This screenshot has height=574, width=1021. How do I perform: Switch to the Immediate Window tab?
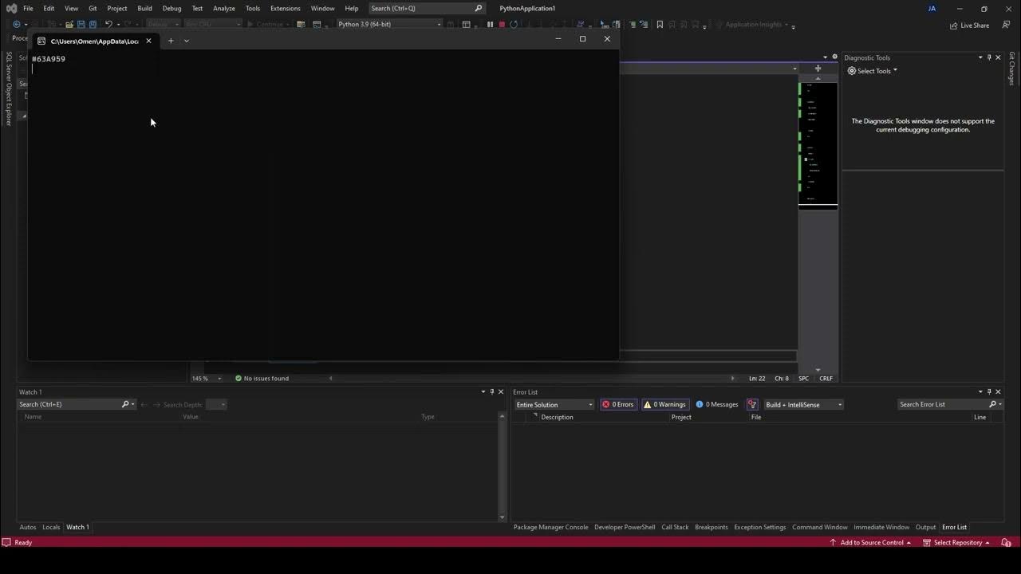pos(881,527)
